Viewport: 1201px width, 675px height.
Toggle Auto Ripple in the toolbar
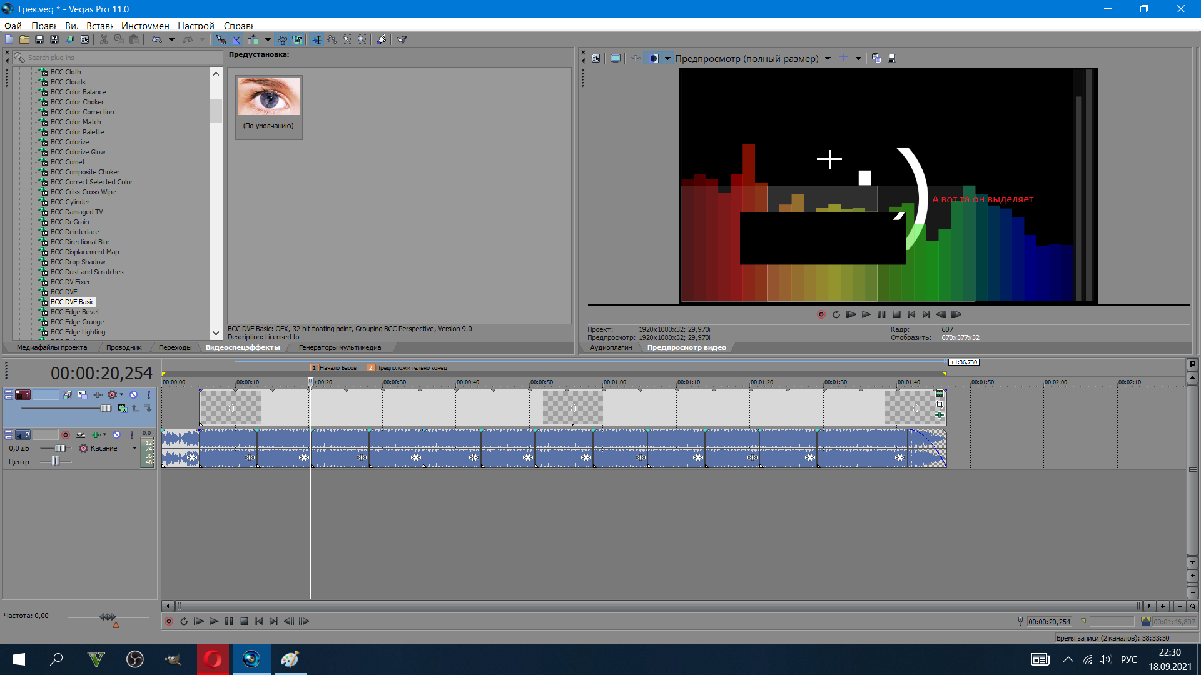253,39
